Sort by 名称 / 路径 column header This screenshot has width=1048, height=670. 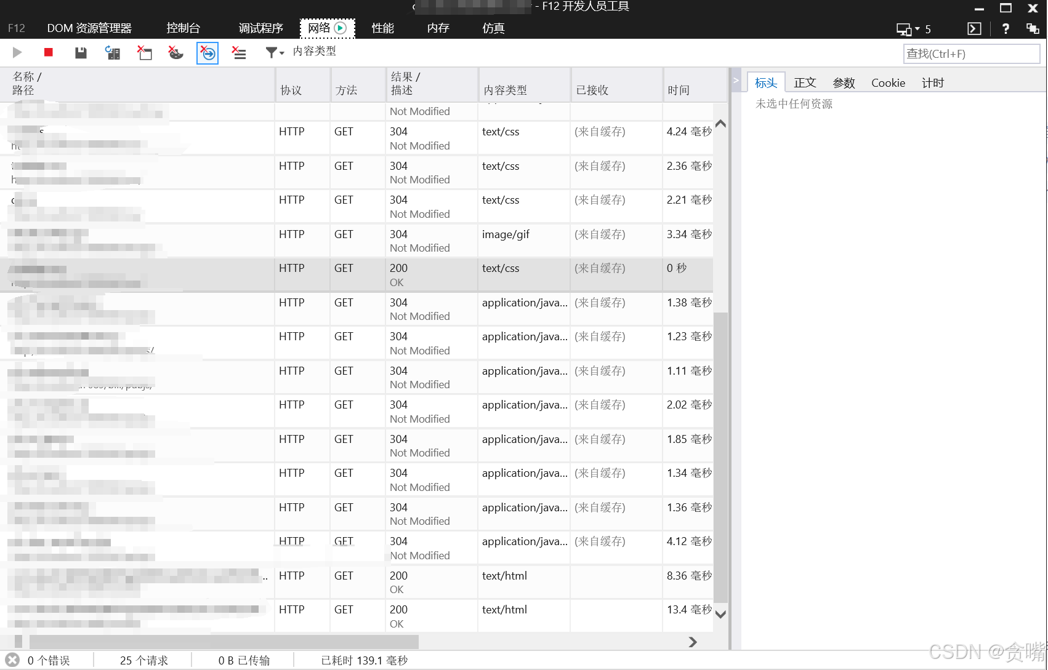(137, 84)
